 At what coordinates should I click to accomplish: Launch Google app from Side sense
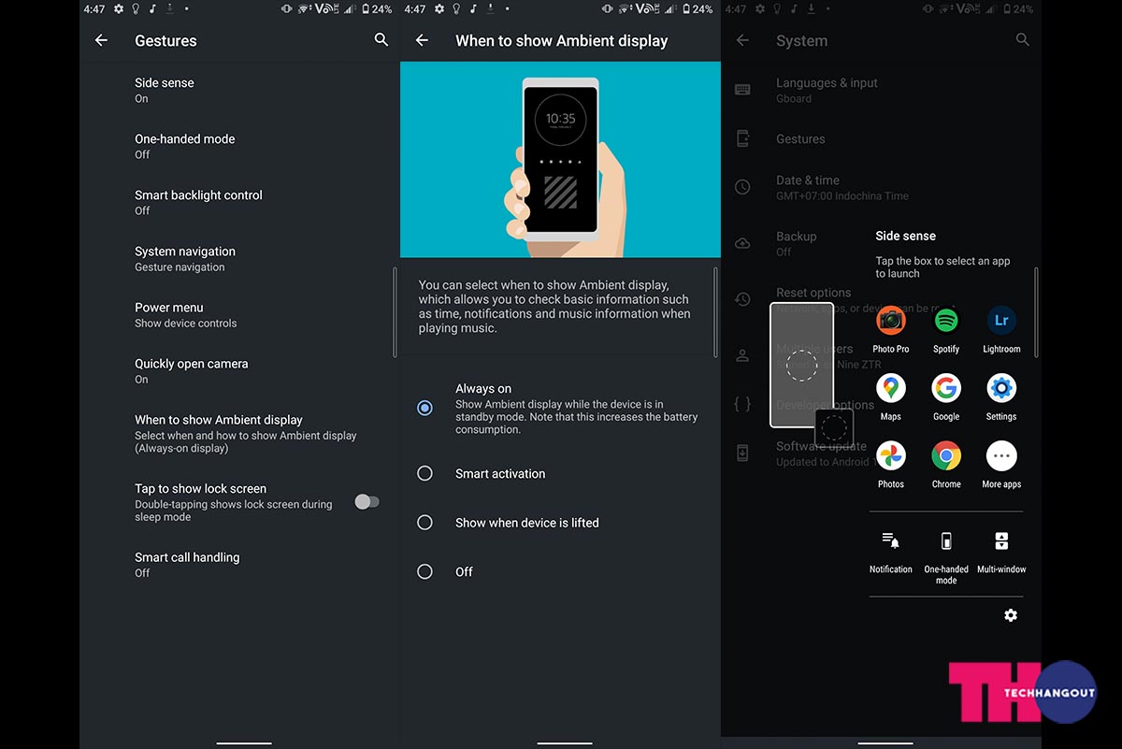(x=946, y=397)
